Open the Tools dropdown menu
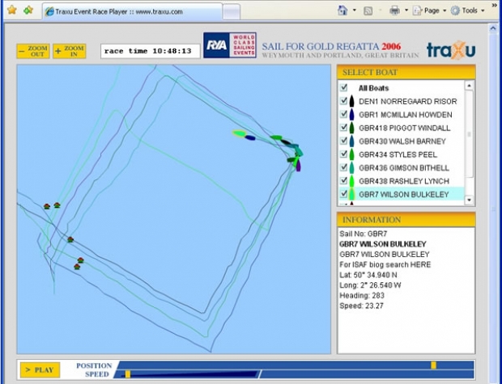The height and width of the screenshot is (384, 502). point(470,11)
